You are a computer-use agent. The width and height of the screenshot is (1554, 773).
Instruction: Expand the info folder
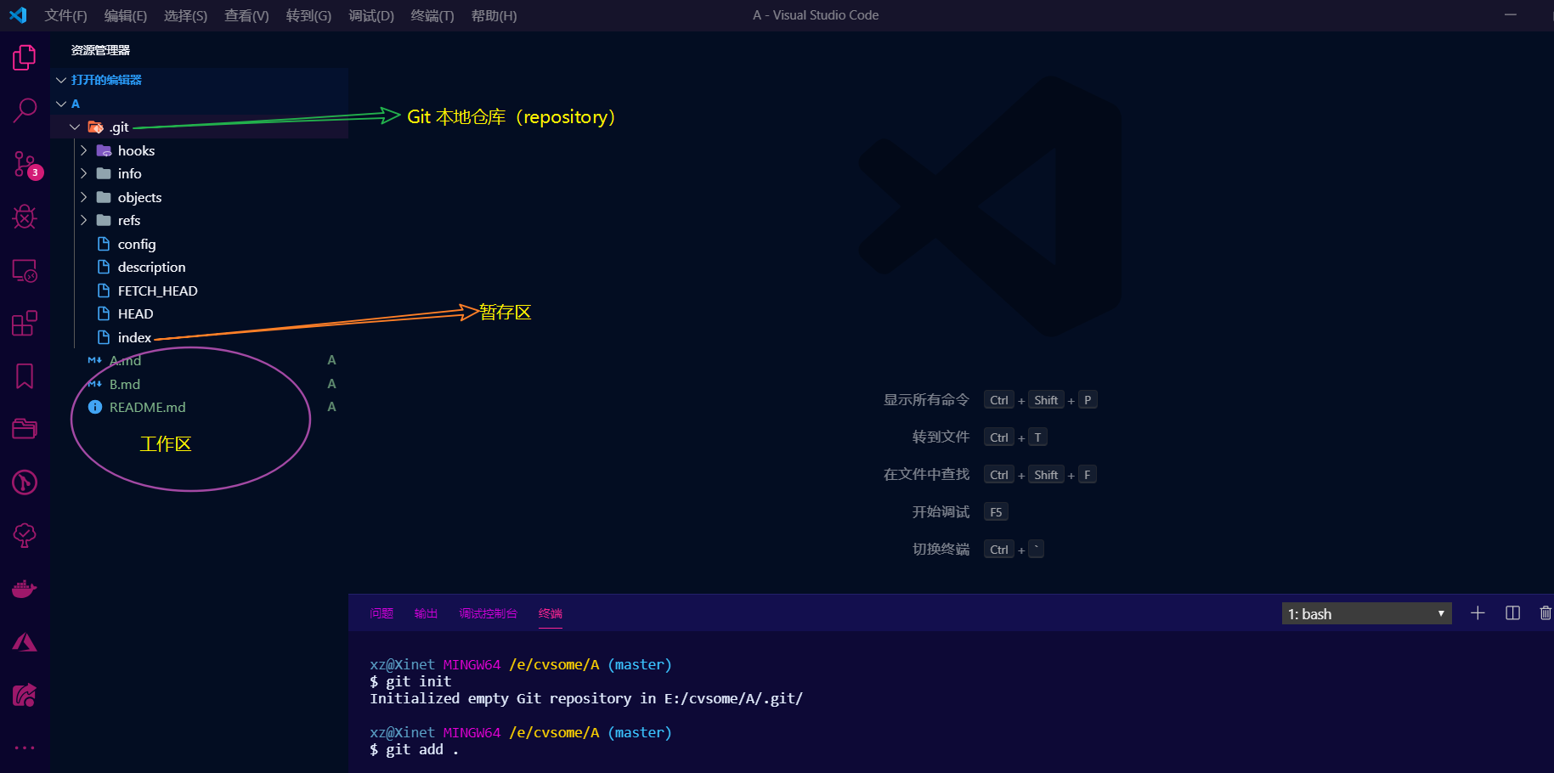click(x=83, y=173)
